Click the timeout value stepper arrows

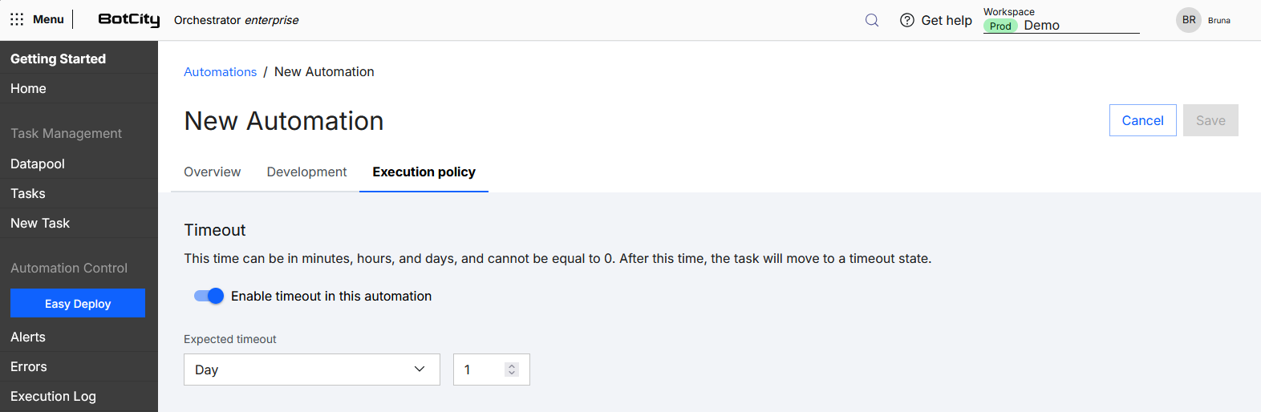512,370
